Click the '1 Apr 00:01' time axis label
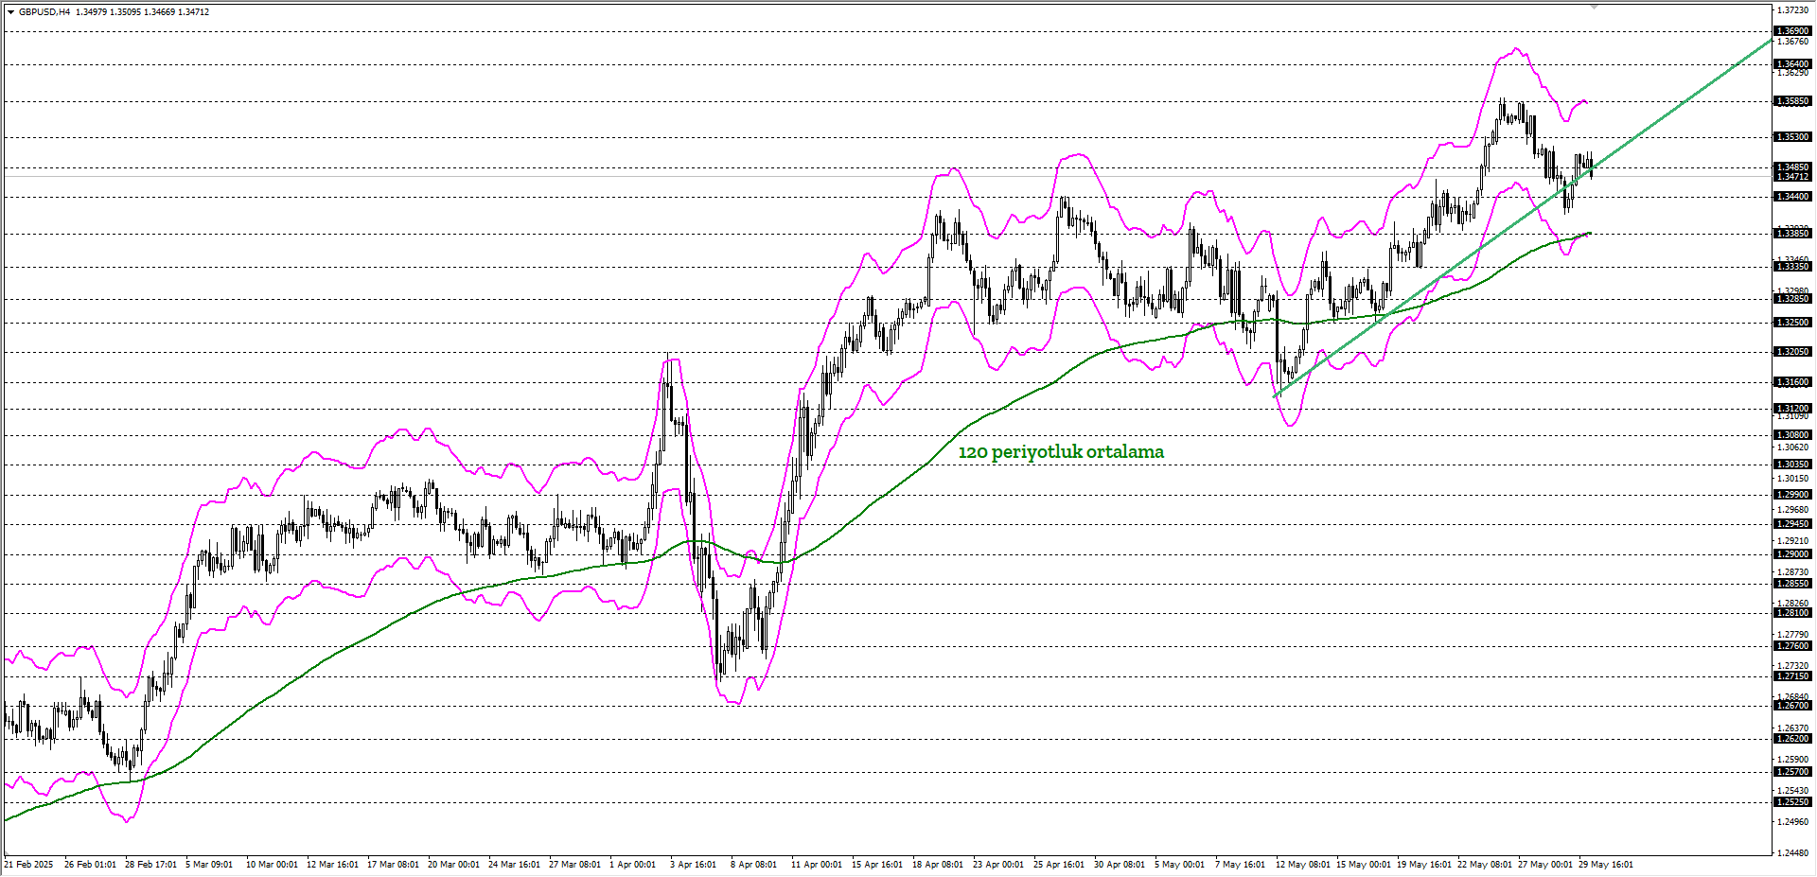The image size is (1817, 877). pos(632,865)
